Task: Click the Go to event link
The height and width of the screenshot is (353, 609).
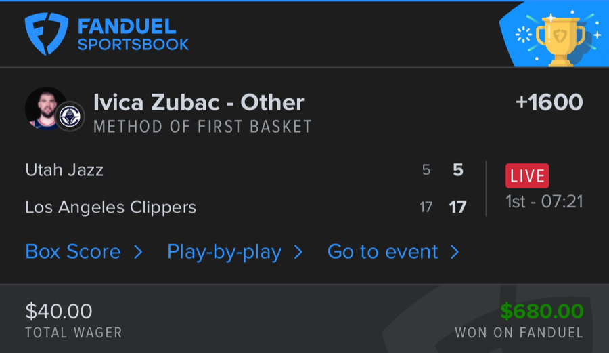Action: point(382,252)
